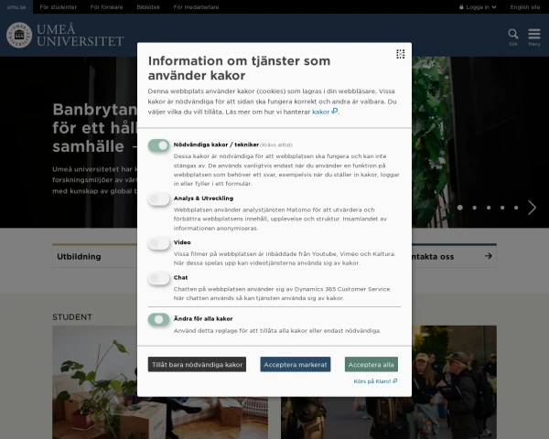The width and height of the screenshot is (549, 439).
Task: Open För medarbetare in top bar
Action: pyautogui.click(x=196, y=7)
